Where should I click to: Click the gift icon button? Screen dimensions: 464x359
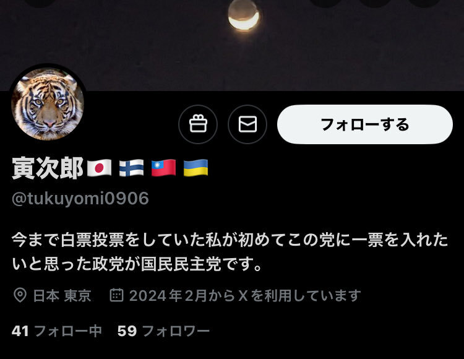pos(198,124)
